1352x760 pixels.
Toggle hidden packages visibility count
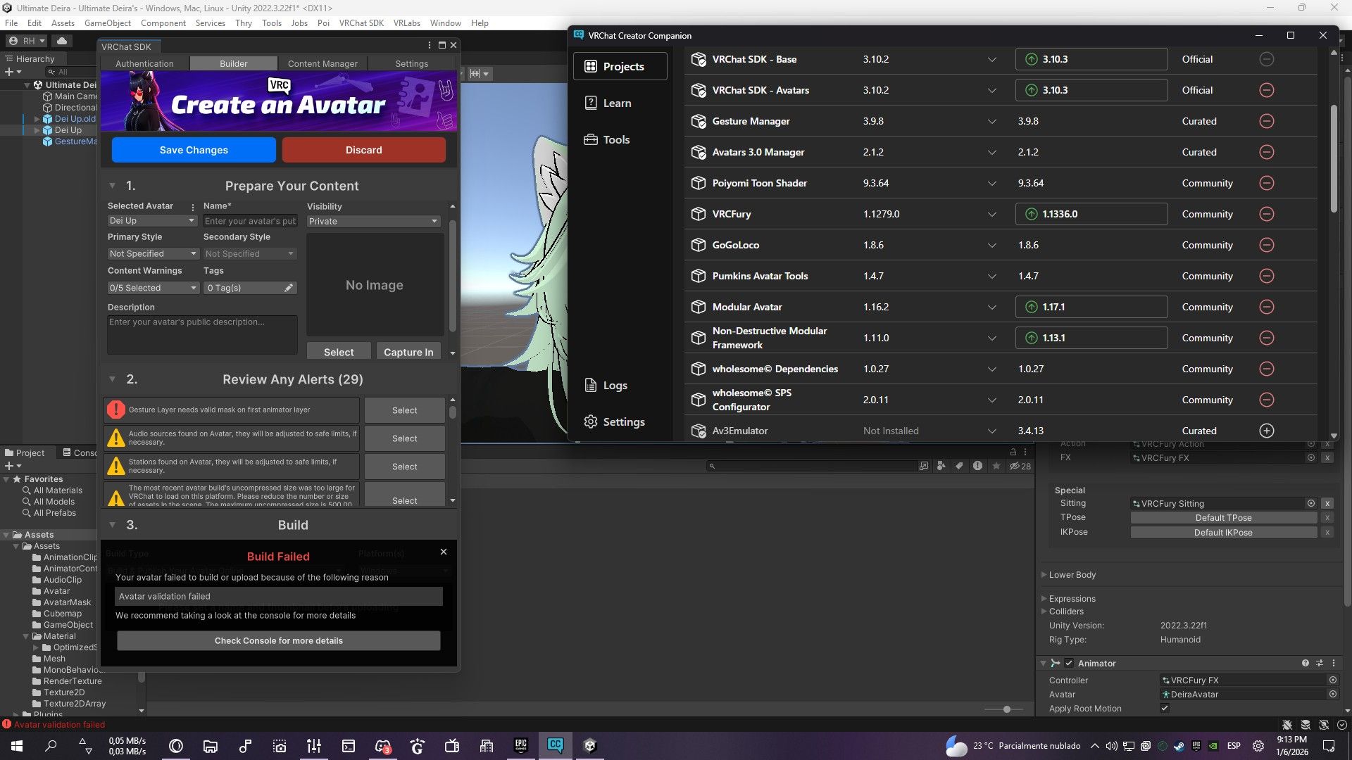click(1020, 466)
